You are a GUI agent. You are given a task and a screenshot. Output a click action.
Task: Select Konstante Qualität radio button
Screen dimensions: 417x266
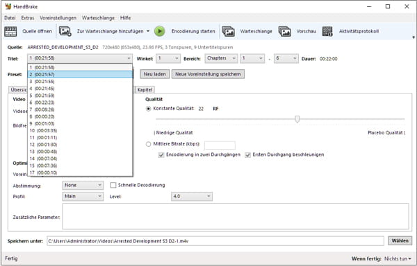click(x=149, y=109)
